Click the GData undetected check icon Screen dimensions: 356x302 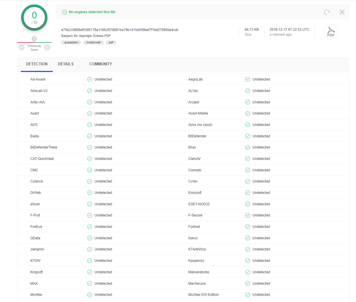coord(90,238)
